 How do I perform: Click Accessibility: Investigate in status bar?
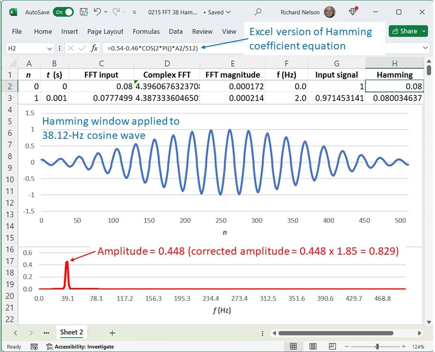[80, 347]
